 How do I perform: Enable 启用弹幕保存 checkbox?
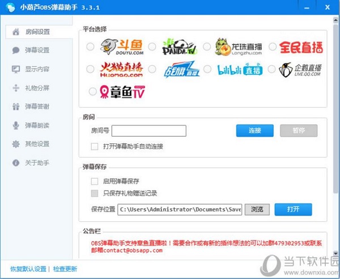coord(95,181)
